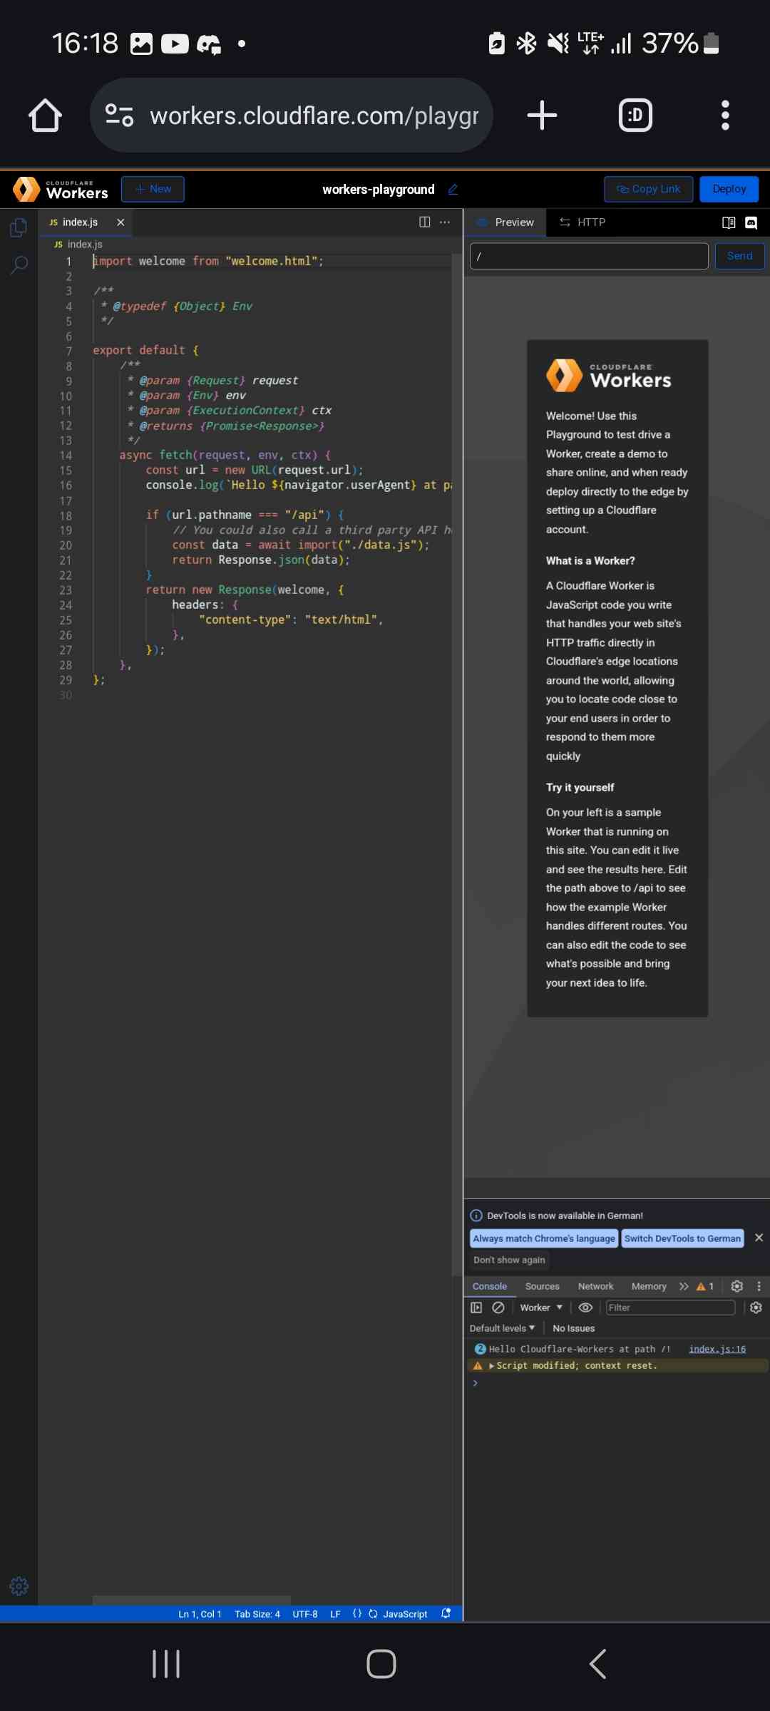770x1711 pixels.
Task: Click the braces language status icon
Action: (x=356, y=1613)
